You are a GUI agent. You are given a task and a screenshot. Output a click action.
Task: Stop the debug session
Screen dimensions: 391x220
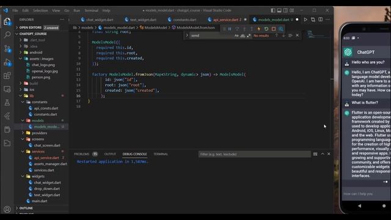pos(274,29)
